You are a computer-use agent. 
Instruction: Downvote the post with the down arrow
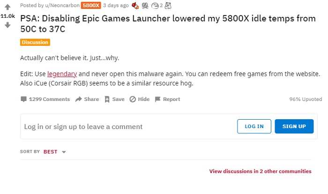pyautogui.click(x=7, y=25)
